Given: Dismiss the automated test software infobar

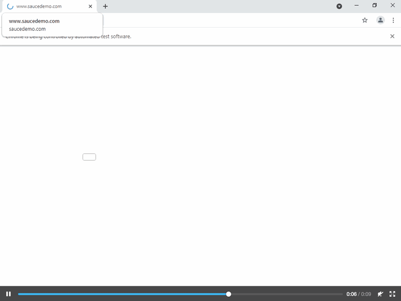Looking at the screenshot, I should coord(392,37).
